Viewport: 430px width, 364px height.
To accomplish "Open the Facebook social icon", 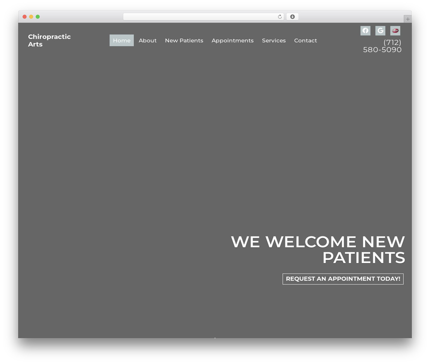I will [365, 31].
